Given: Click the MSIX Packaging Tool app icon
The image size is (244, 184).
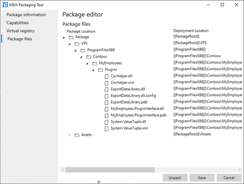Looking at the screenshot, I should click(5, 5).
